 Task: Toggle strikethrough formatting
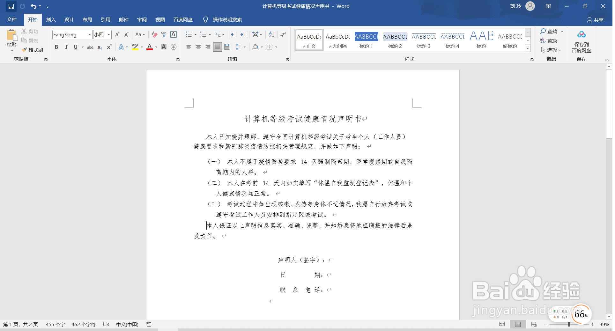90,47
